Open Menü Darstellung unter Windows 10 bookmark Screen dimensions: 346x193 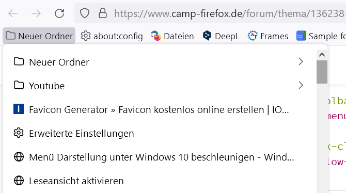point(160,157)
